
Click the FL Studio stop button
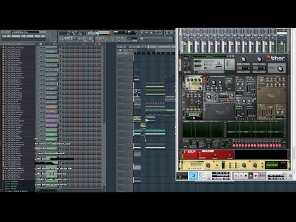click(x=70, y=38)
